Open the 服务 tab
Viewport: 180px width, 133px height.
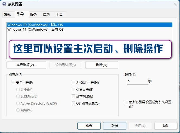(x=33, y=14)
